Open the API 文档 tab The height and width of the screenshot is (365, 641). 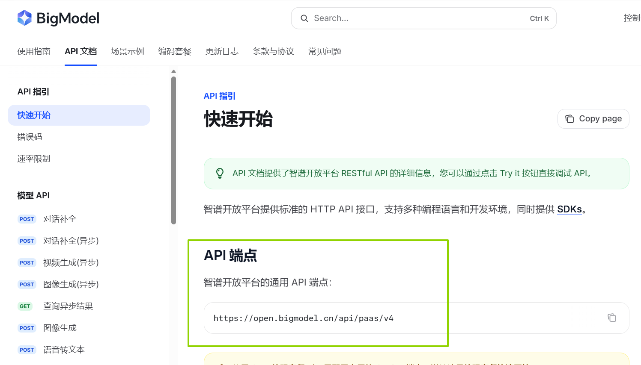pyautogui.click(x=80, y=51)
